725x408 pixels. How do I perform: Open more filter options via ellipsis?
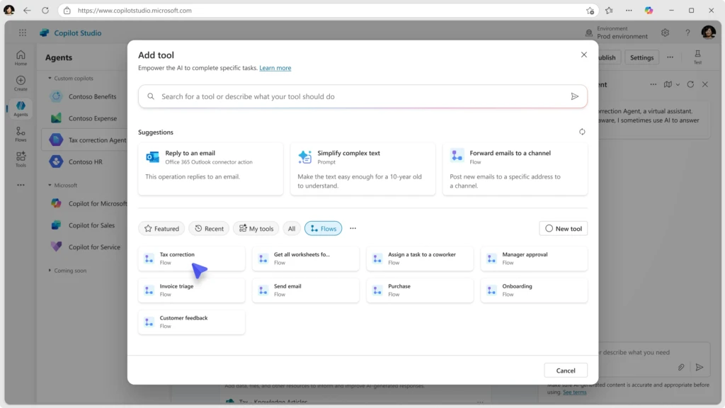[353, 228]
